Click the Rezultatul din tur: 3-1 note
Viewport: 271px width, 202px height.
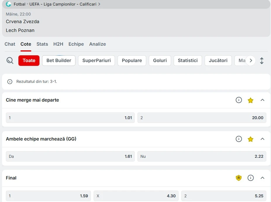click(37, 81)
